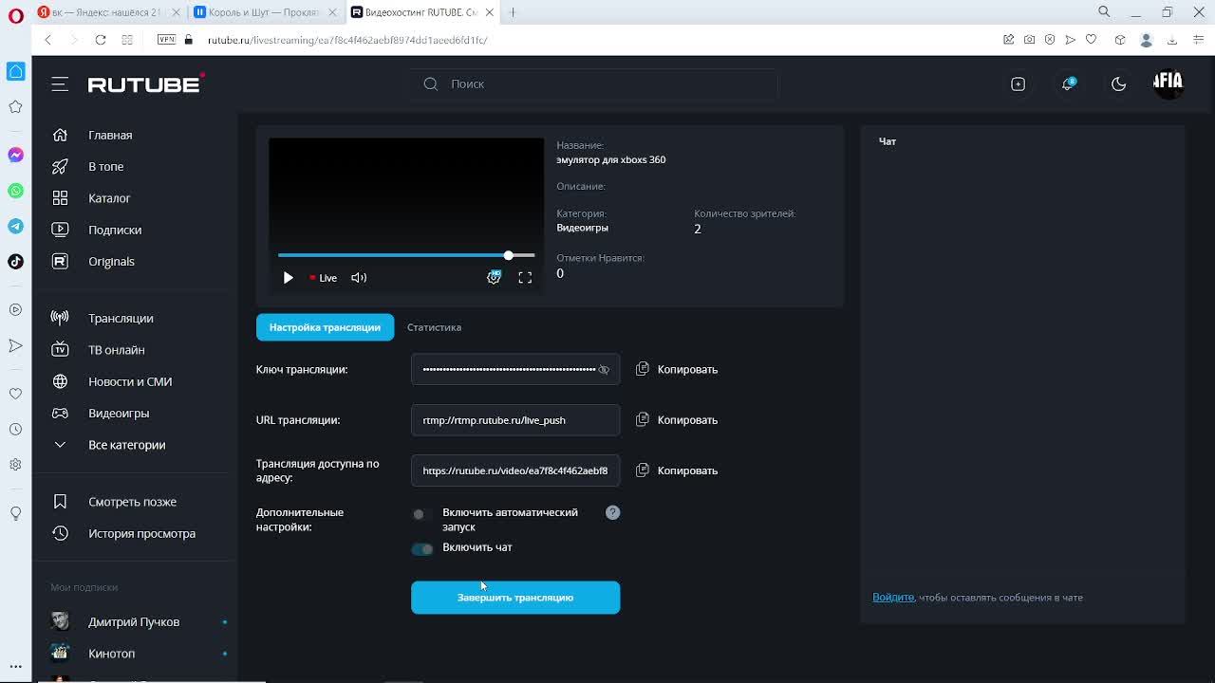Screen dimensions: 1215x683
Task: Show help for automatic start
Action: [612, 512]
